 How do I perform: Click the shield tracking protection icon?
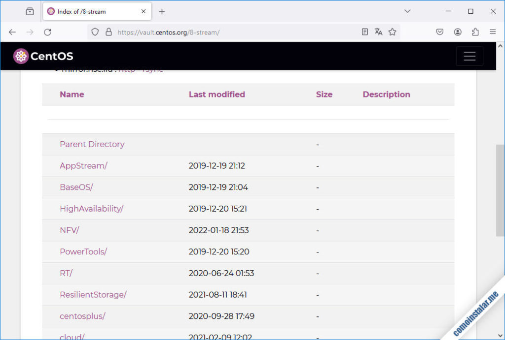click(95, 32)
